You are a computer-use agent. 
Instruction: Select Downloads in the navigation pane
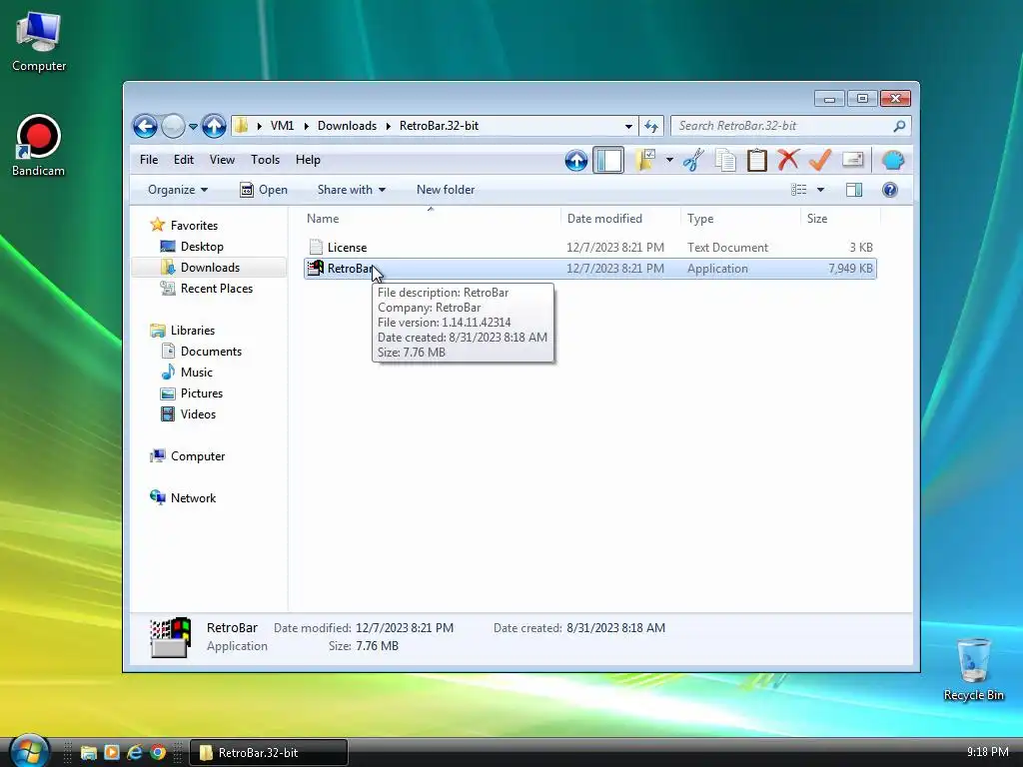(210, 268)
